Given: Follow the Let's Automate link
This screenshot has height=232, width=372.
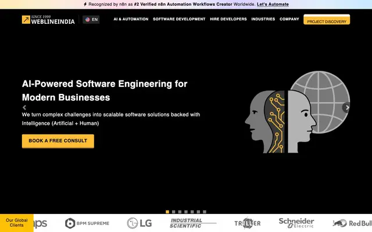Looking at the screenshot, I should point(273,4).
